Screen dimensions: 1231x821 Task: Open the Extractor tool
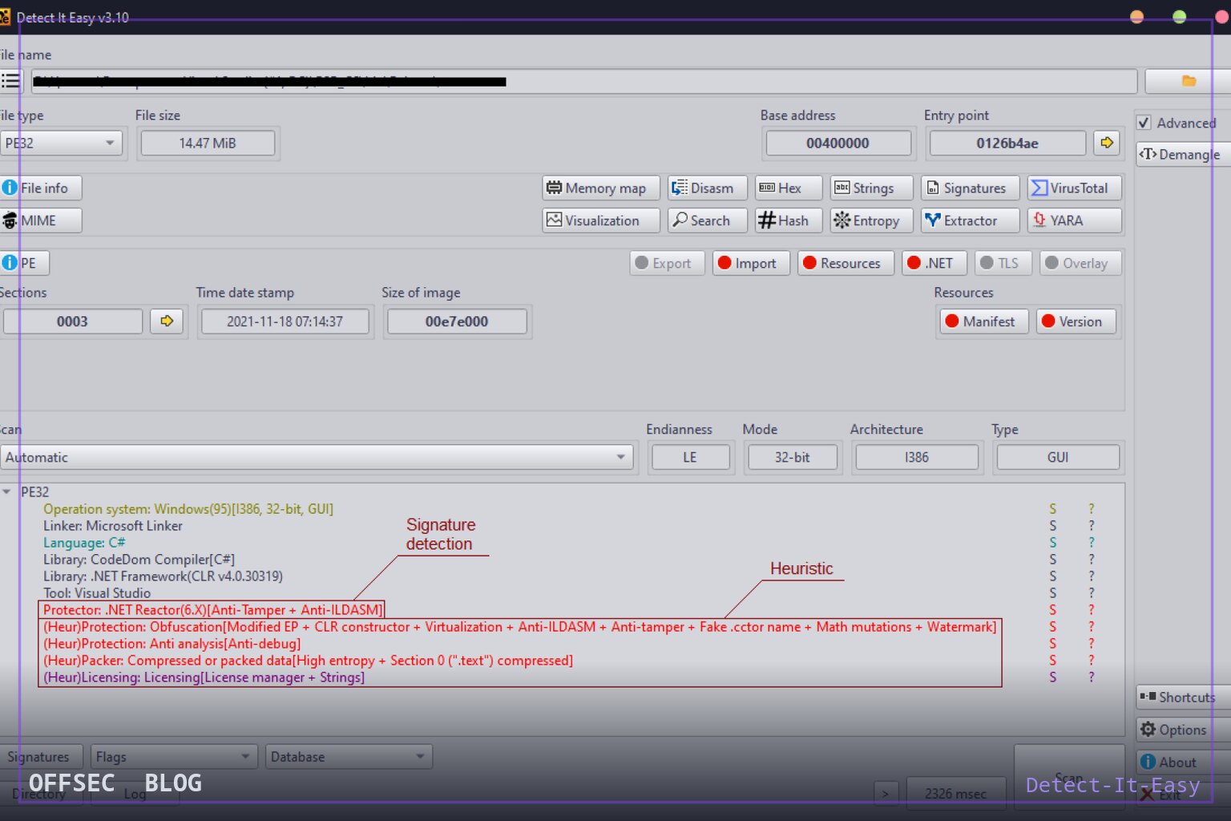pos(970,220)
